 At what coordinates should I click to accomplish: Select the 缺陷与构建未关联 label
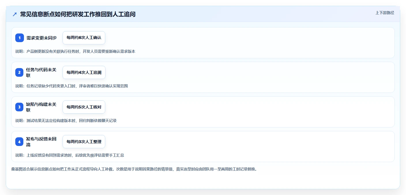(x=42, y=107)
